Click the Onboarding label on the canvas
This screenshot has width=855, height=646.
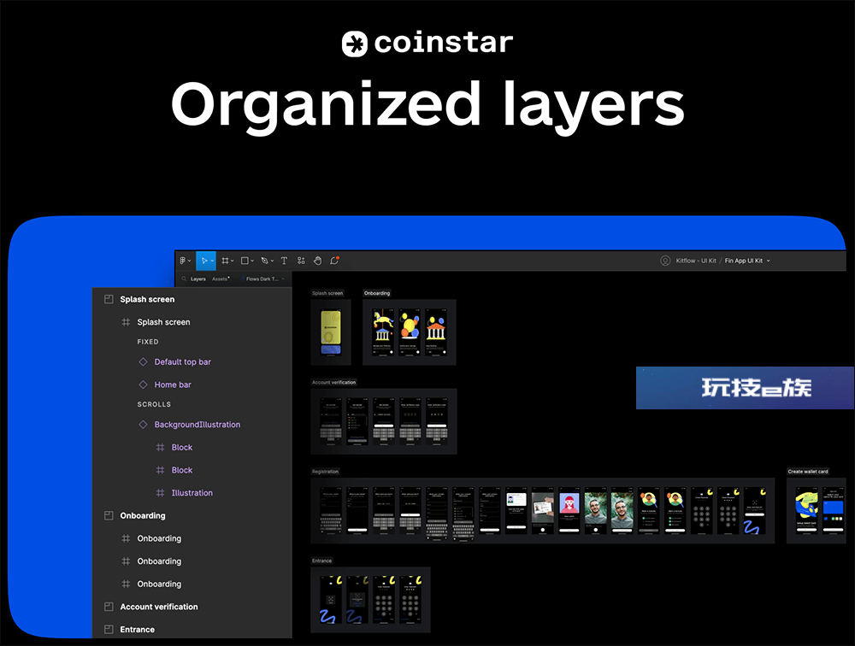(x=377, y=293)
